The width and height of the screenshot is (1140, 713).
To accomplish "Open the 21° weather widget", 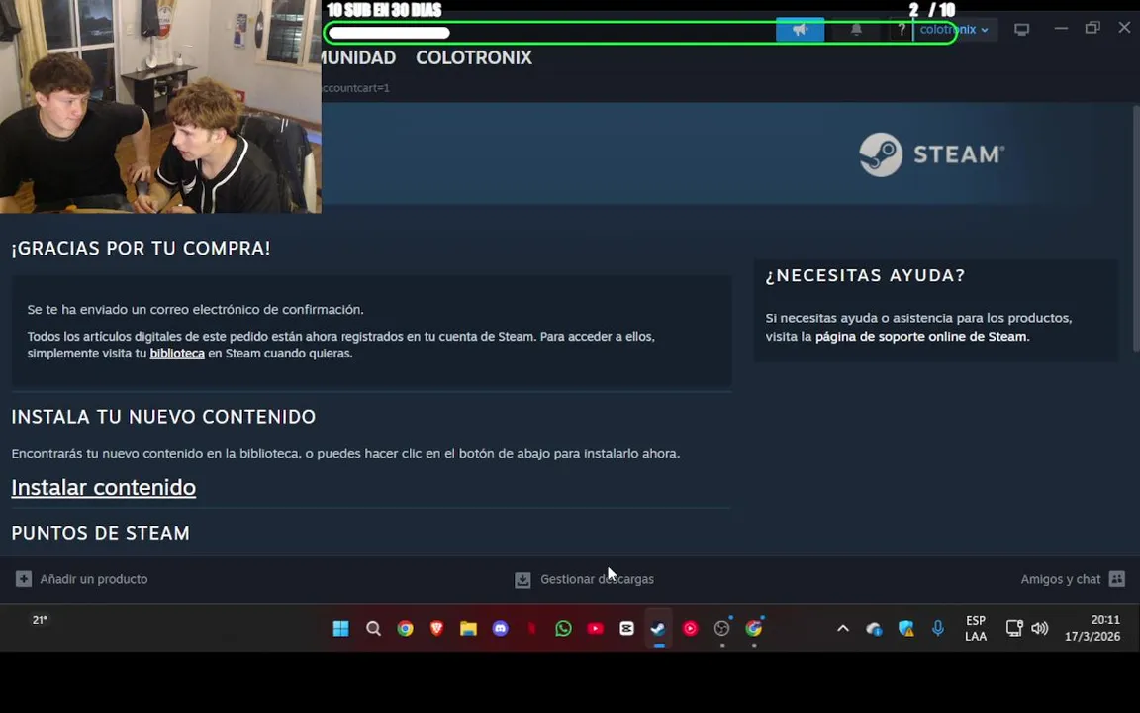I will click(x=40, y=621).
